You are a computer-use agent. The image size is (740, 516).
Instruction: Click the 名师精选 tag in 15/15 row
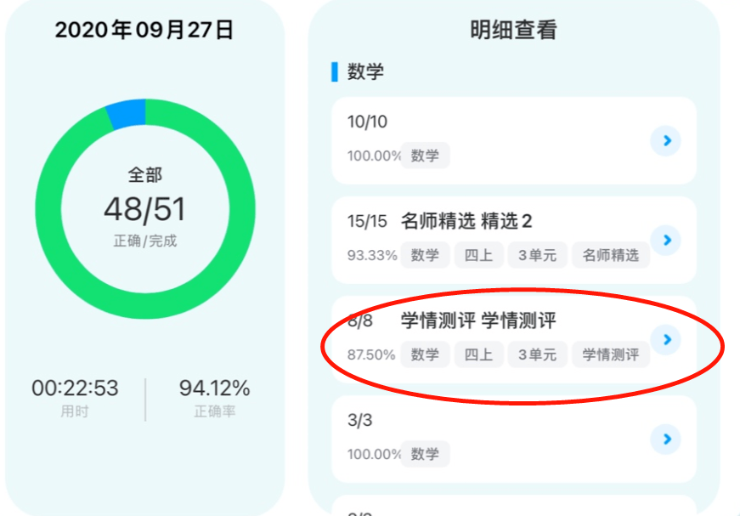(x=611, y=255)
